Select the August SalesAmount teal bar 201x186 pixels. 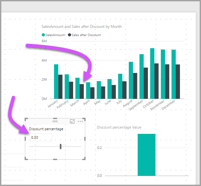coord(131,80)
